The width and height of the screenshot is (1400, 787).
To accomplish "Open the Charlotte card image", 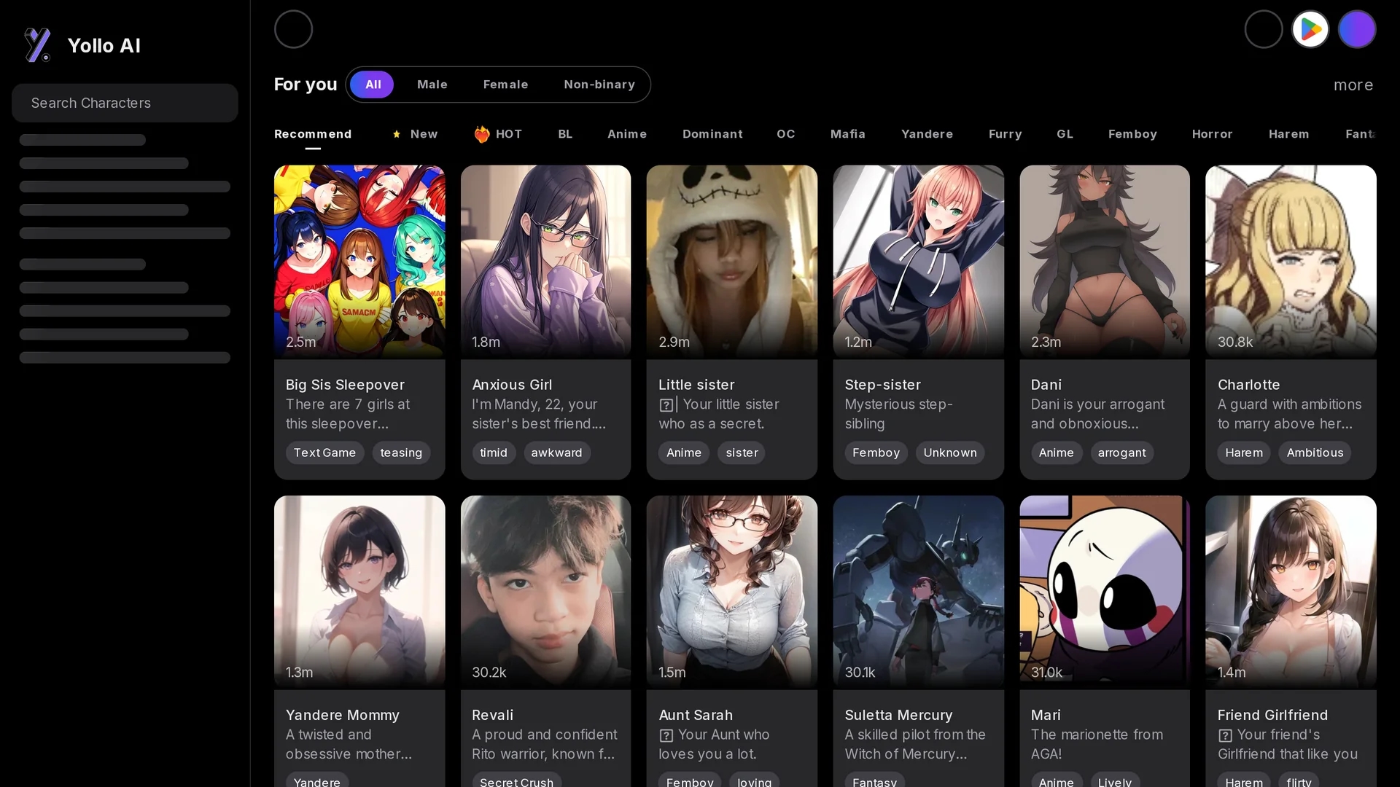I will click(1291, 262).
